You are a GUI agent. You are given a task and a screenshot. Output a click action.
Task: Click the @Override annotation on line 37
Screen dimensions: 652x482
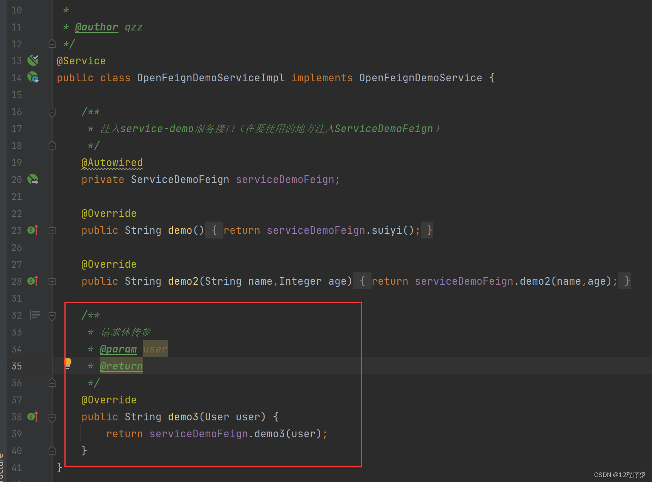coord(109,400)
